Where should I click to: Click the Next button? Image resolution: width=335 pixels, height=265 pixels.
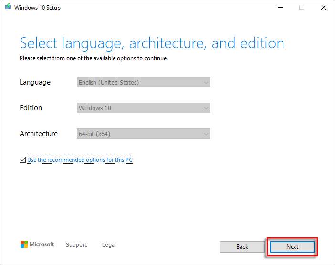(x=292, y=247)
